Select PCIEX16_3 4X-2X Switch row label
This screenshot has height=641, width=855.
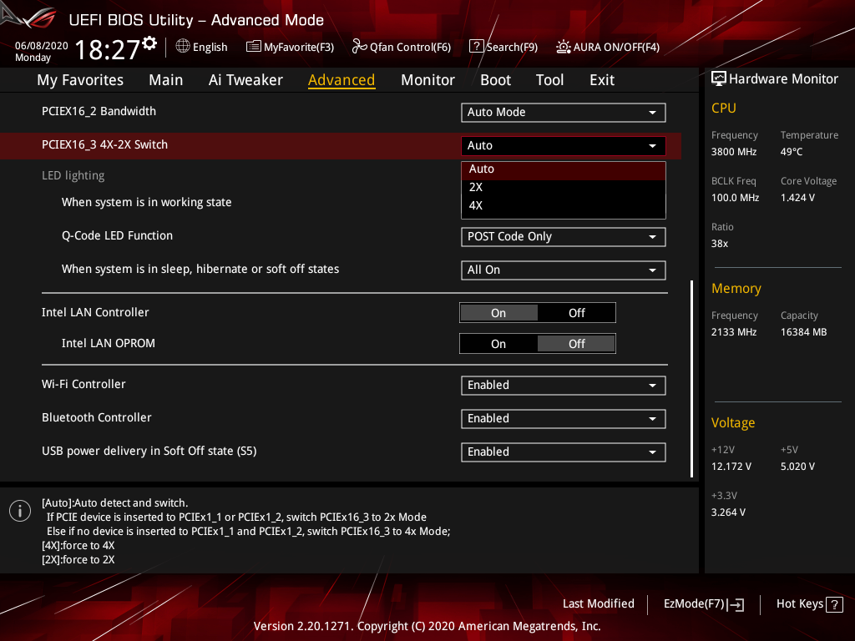(104, 145)
